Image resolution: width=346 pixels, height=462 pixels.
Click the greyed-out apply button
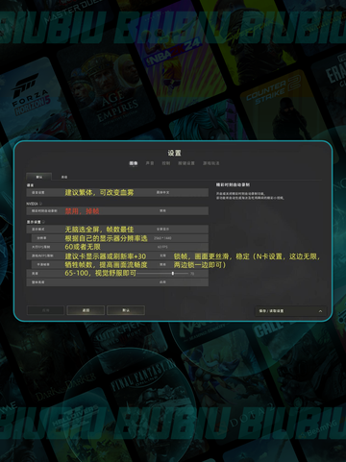(45, 310)
